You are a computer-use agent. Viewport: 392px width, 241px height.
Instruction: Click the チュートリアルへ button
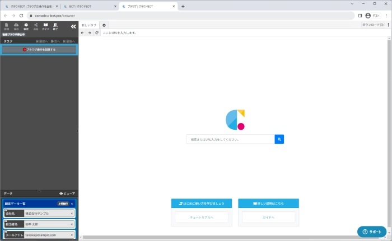coord(202,217)
